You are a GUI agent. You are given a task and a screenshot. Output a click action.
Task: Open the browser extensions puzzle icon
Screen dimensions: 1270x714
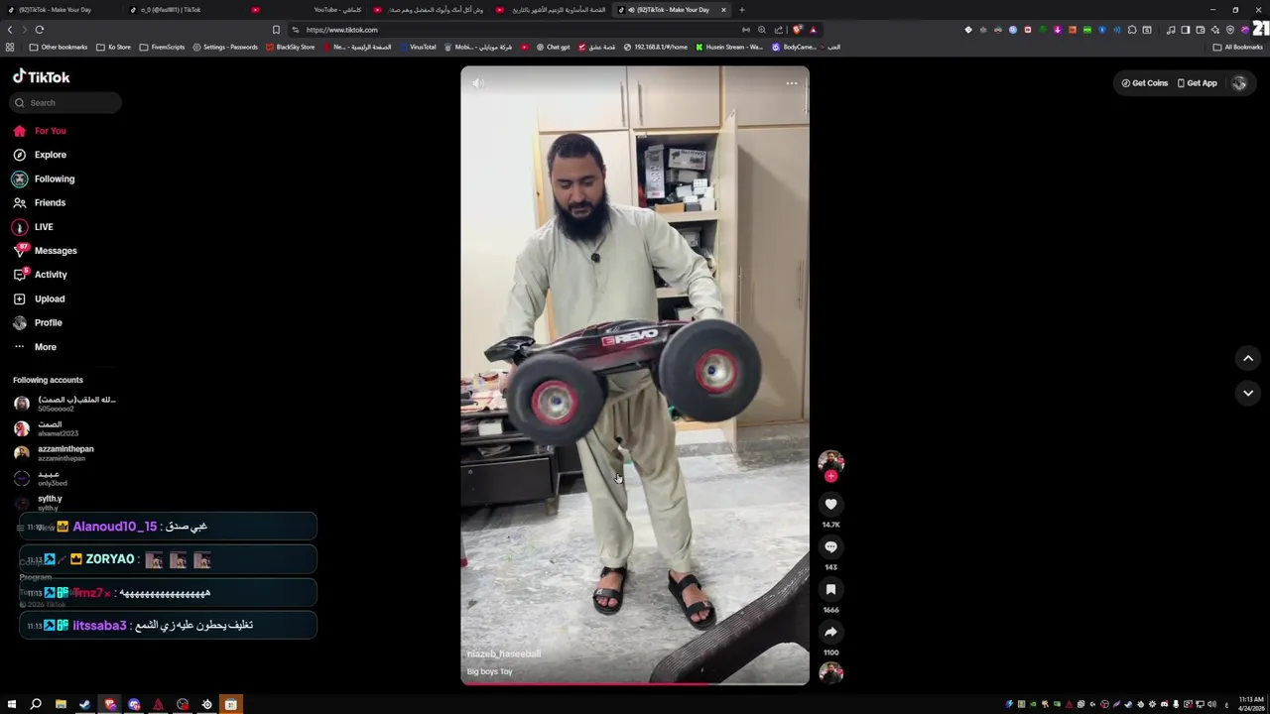(x=1132, y=30)
